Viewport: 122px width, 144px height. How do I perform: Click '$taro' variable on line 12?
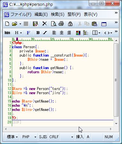click(x=17, y=89)
